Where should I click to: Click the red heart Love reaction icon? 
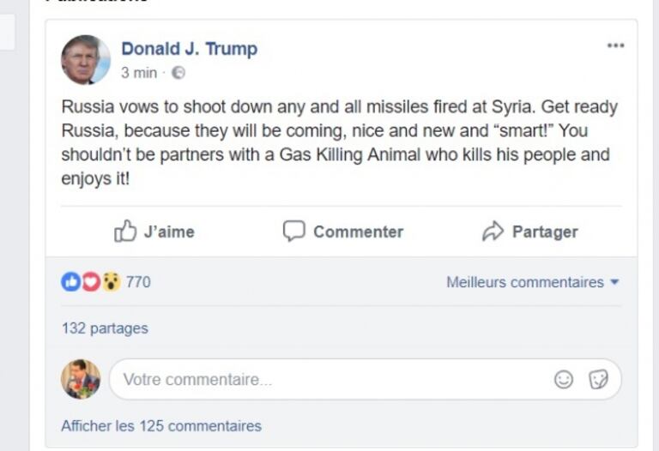90,282
